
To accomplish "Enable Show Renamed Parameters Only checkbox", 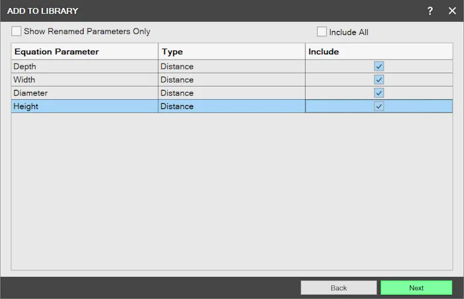I will click(17, 31).
